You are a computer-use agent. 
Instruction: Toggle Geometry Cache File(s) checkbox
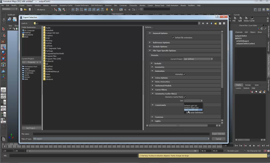[x=185, y=97]
